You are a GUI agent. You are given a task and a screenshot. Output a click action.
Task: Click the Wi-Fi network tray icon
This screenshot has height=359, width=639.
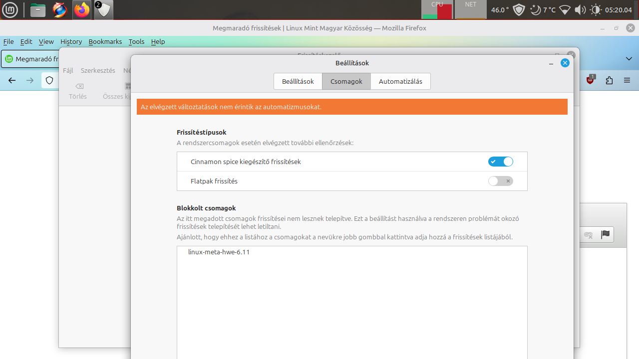coord(565,10)
